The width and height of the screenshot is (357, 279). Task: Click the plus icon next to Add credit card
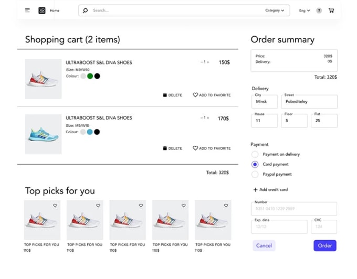(x=256, y=190)
